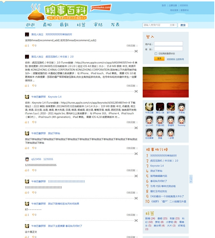Thumbs down the 123SSSS post by q123456
The width and height of the screenshot is (215, 238).
point(33,170)
